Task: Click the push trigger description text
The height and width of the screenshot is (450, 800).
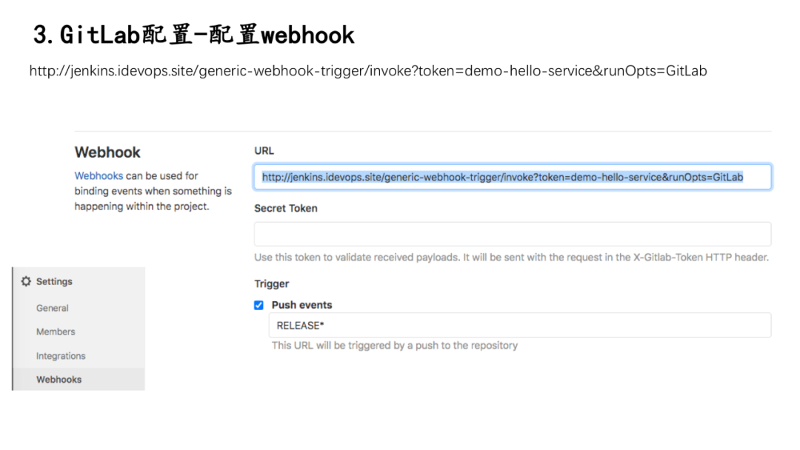Action: point(394,345)
